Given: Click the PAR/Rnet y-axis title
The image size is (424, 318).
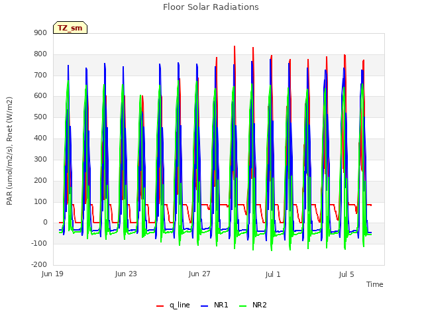Looking at the screenshot, I should tap(9, 151).
